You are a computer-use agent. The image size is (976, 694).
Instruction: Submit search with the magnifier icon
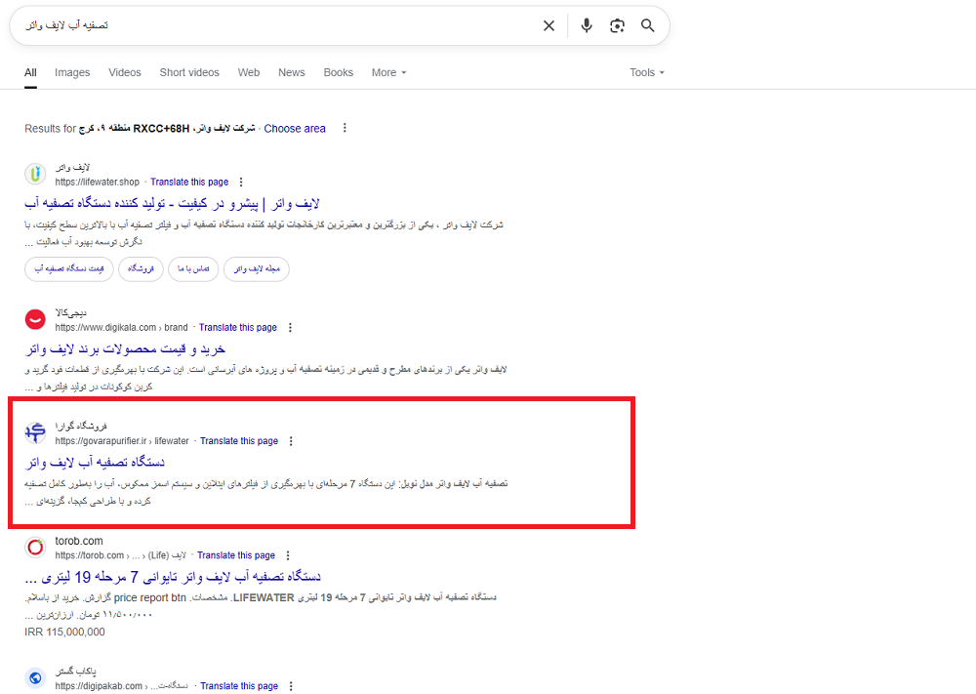pos(647,25)
